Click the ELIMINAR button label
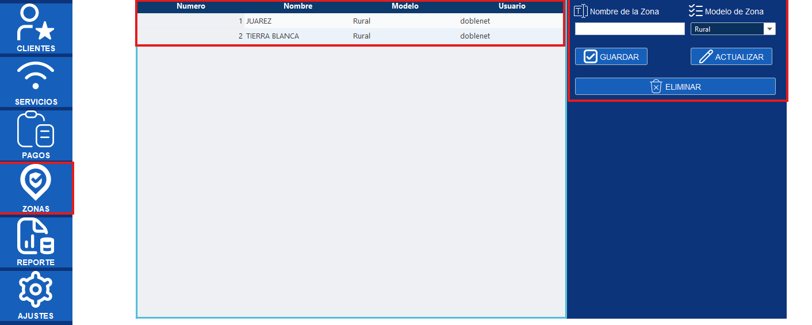Screen dimensions: 812x325 pos(683,87)
